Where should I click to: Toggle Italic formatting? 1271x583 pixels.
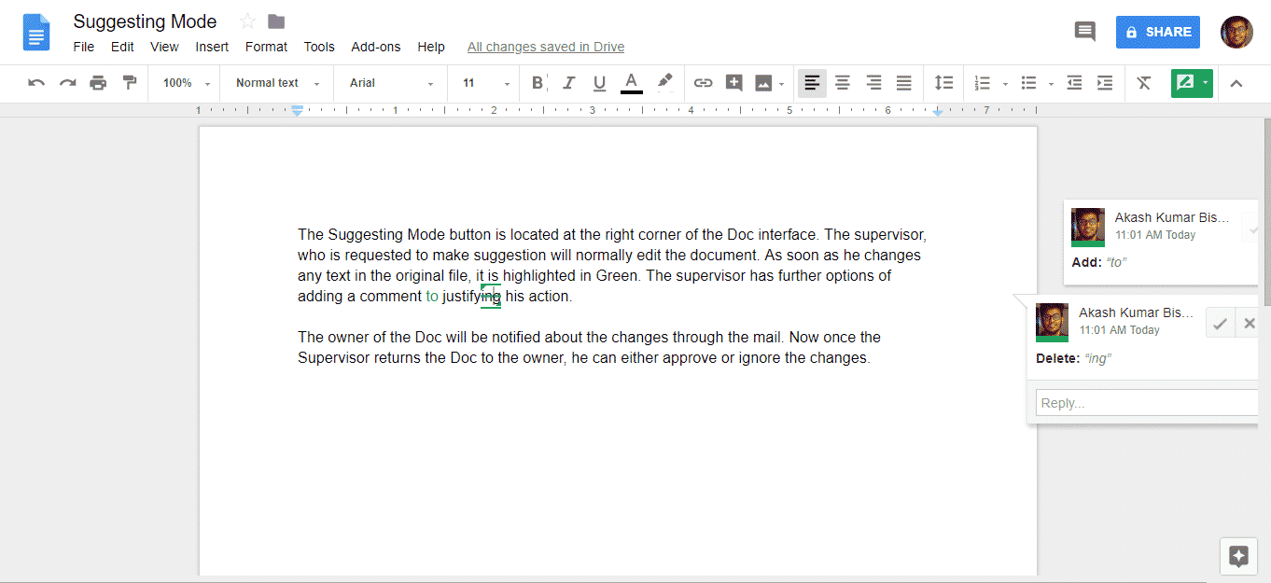pos(568,83)
